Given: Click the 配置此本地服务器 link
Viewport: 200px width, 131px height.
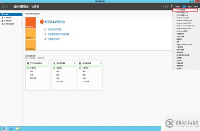Looking at the screenshot, I should pyautogui.click(x=55, y=22).
